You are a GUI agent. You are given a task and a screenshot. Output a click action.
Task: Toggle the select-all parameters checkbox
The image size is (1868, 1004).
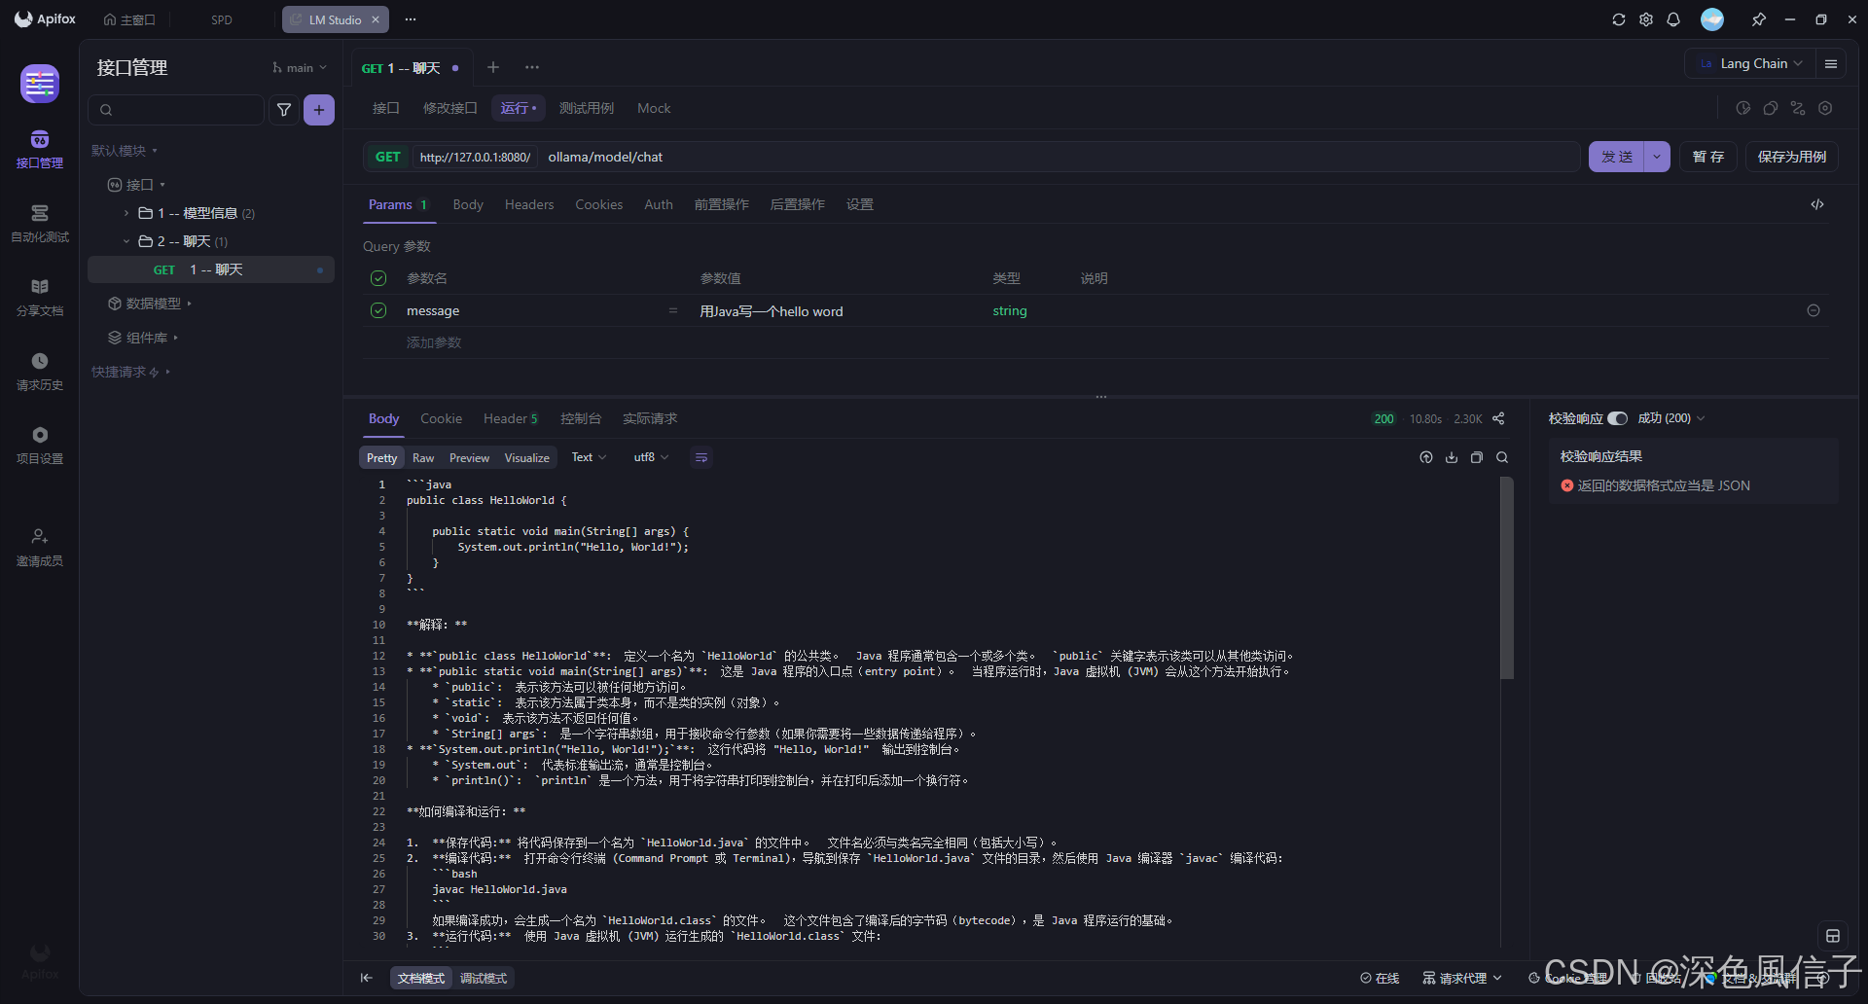[378, 278]
